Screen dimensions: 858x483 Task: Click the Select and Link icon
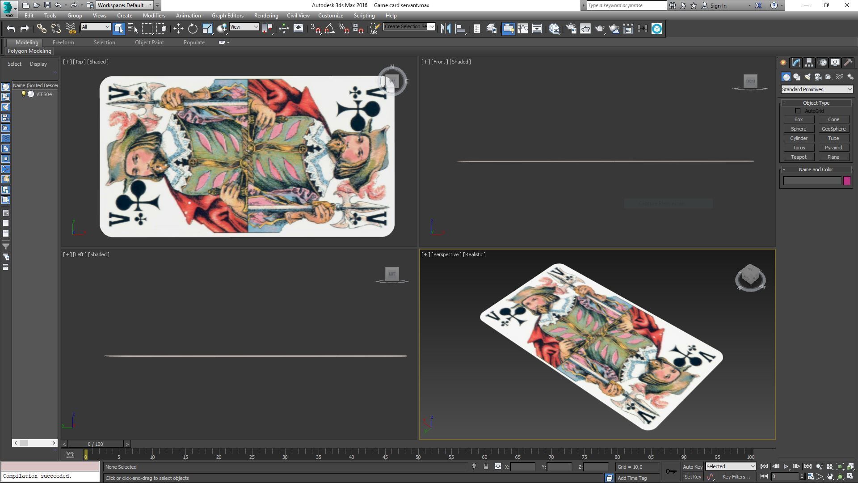pyautogui.click(x=42, y=29)
